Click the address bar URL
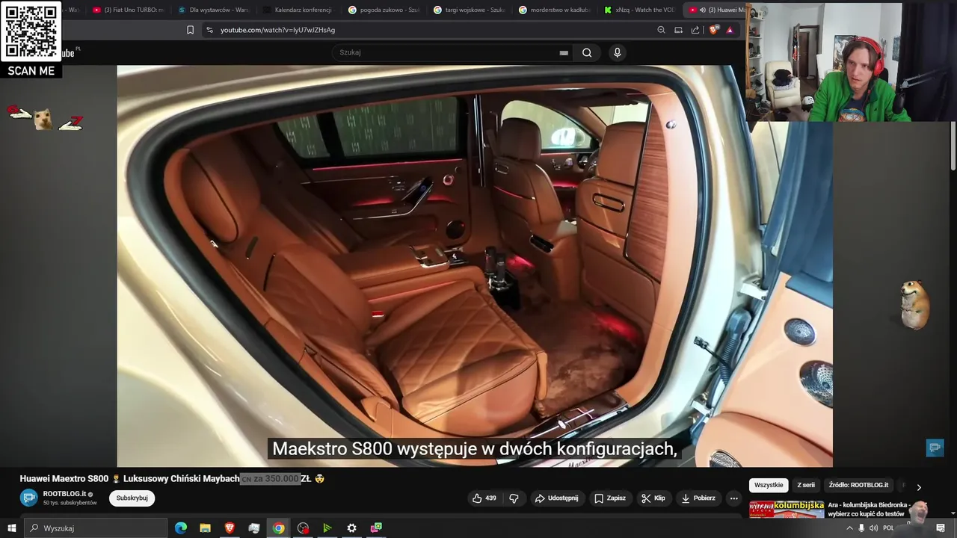This screenshot has height=538, width=957. tap(277, 30)
